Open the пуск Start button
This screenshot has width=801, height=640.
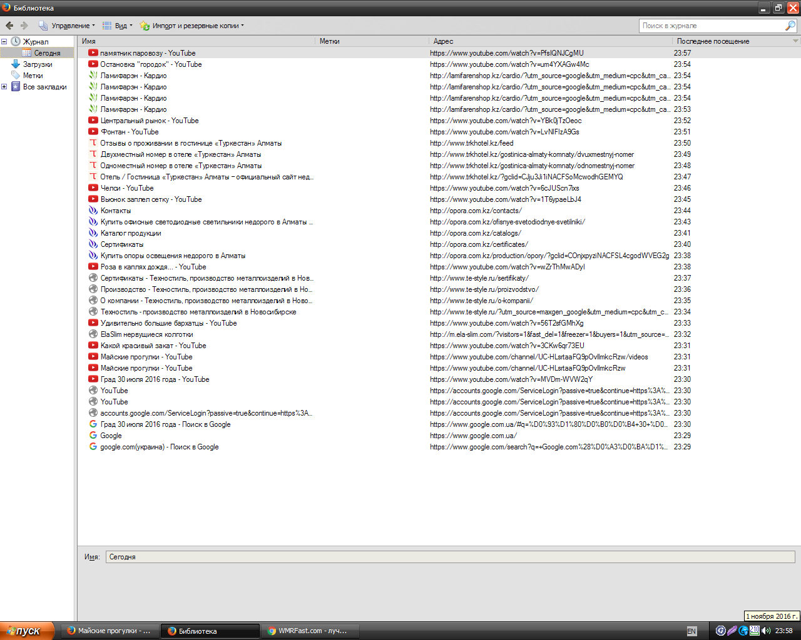click(27, 631)
